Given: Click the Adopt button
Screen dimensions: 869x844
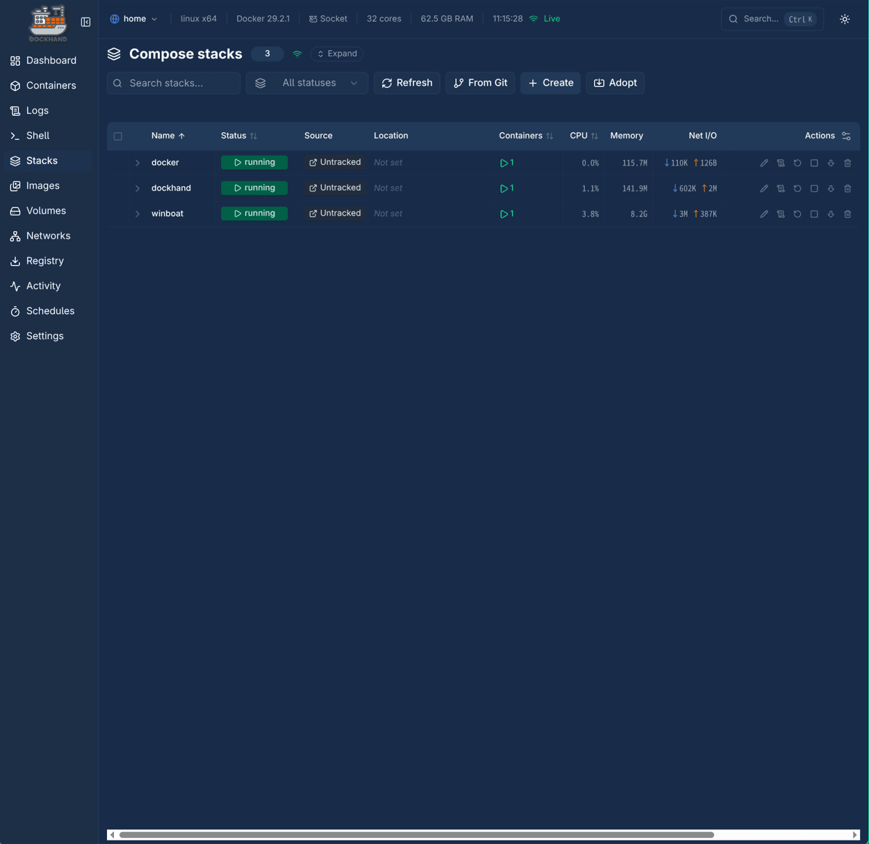Looking at the screenshot, I should click(x=615, y=83).
